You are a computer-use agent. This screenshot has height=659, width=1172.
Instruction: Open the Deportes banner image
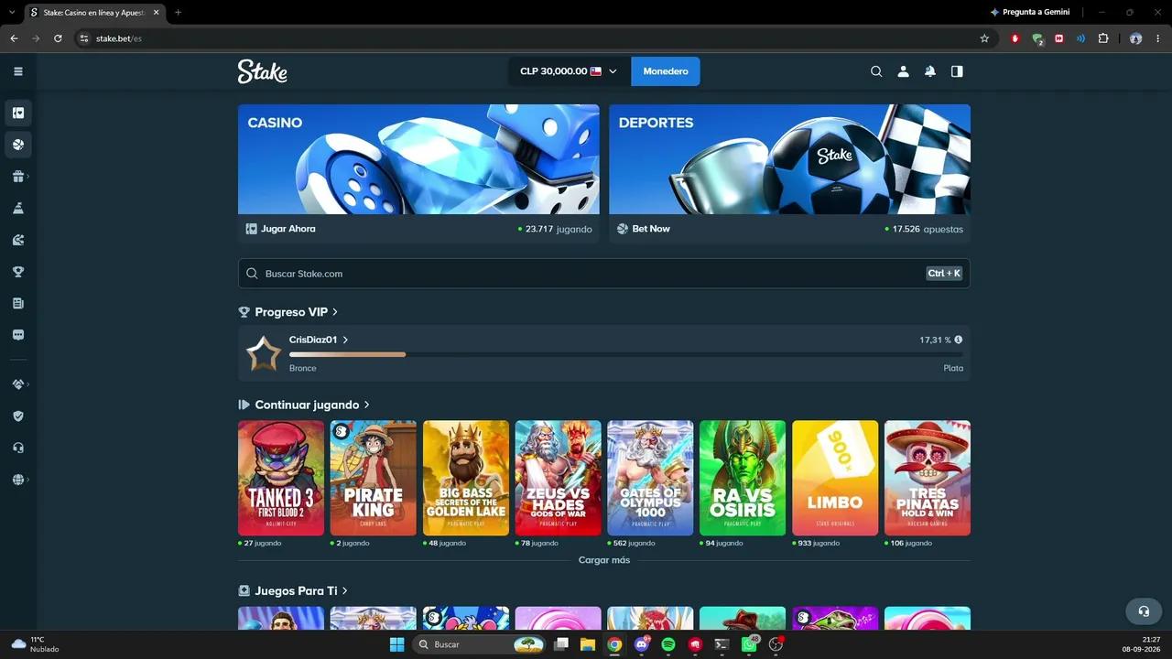click(x=789, y=159)
